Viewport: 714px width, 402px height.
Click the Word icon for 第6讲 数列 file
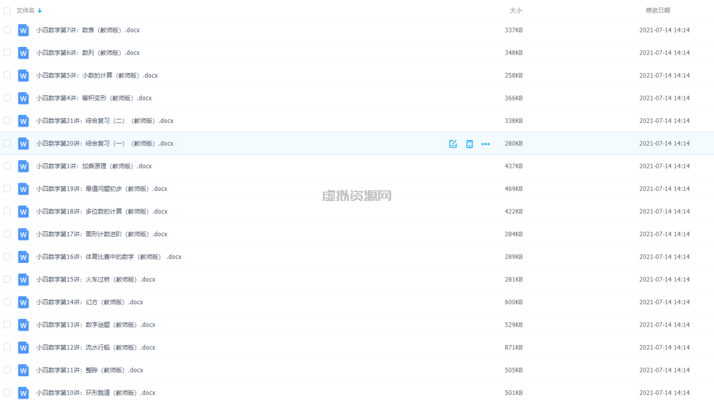[x=23, y=53]
